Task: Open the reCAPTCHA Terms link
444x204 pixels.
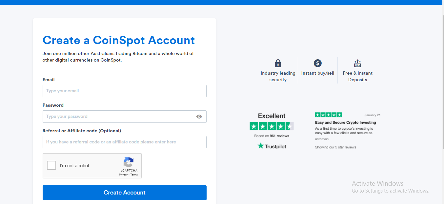Action: click(134, 175)
